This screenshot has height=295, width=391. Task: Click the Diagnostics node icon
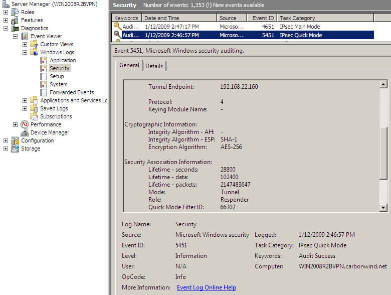[16, 28]
